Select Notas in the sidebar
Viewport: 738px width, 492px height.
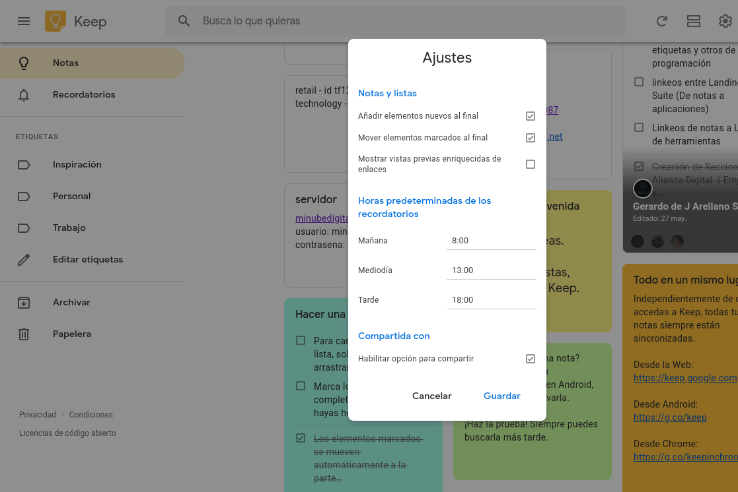click(65, 63)
